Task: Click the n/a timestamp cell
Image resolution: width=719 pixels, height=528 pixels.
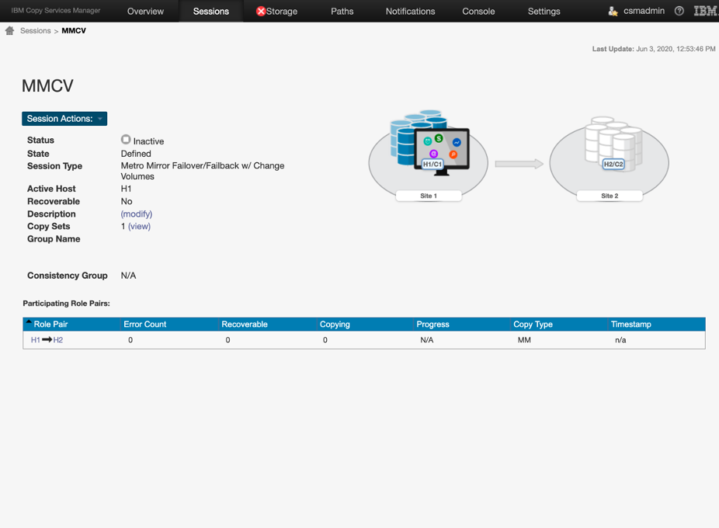Action: click(x=620, y=340)
